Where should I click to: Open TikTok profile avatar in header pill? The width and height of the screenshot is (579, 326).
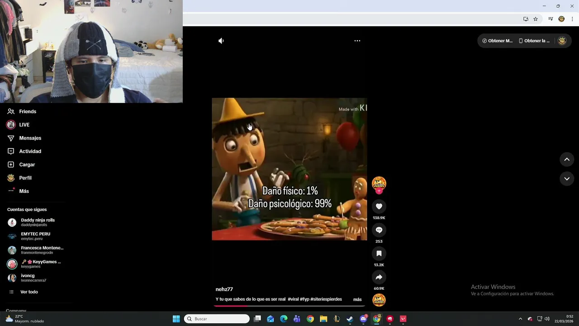(562, 41)
